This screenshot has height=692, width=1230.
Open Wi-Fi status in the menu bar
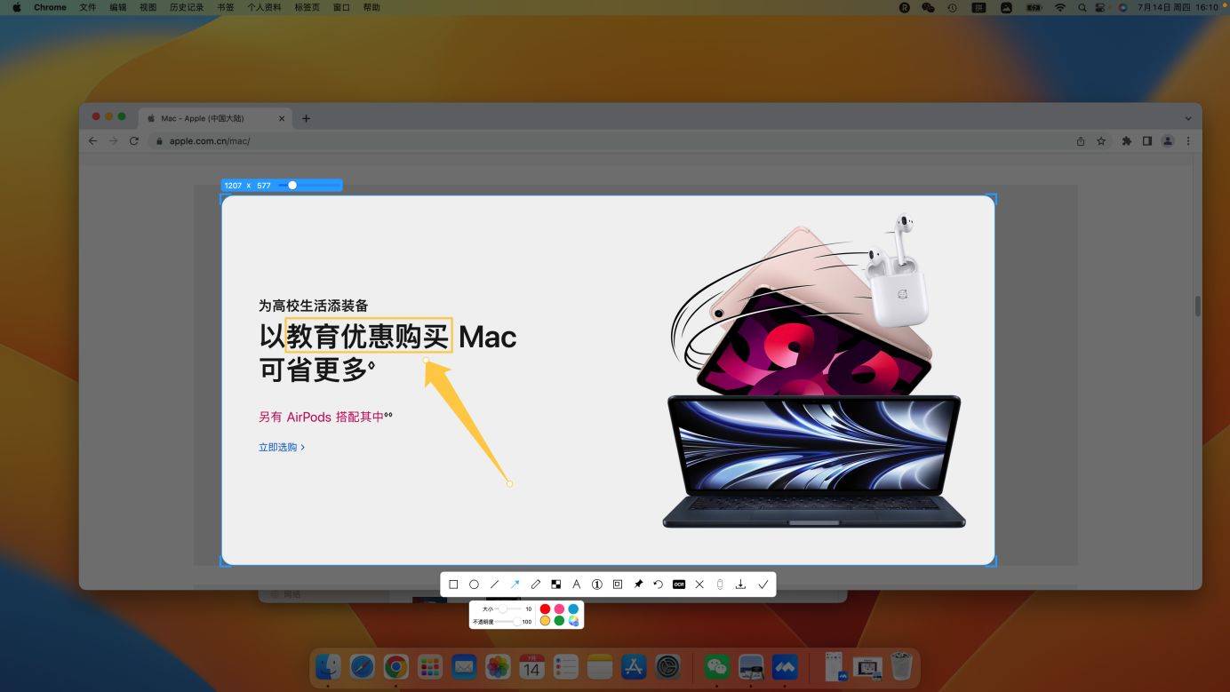click(1059, 7)
